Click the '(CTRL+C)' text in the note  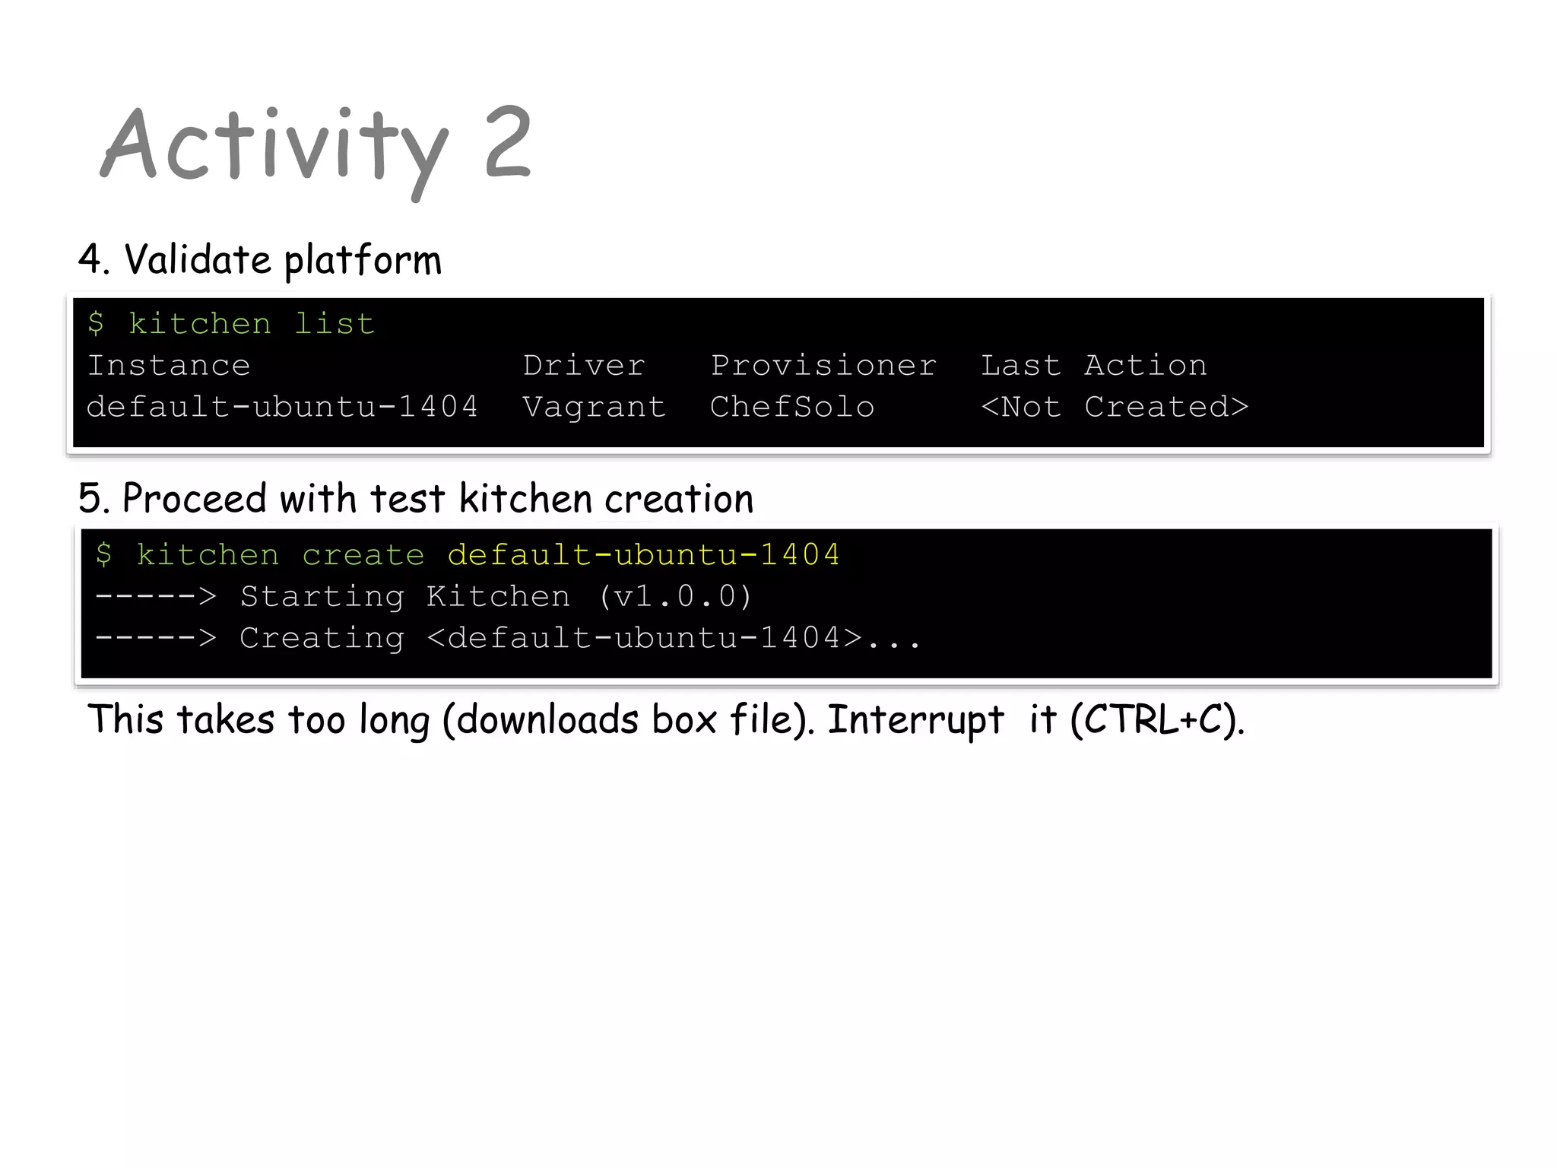pyautogui.click(x=1154, y=719)
